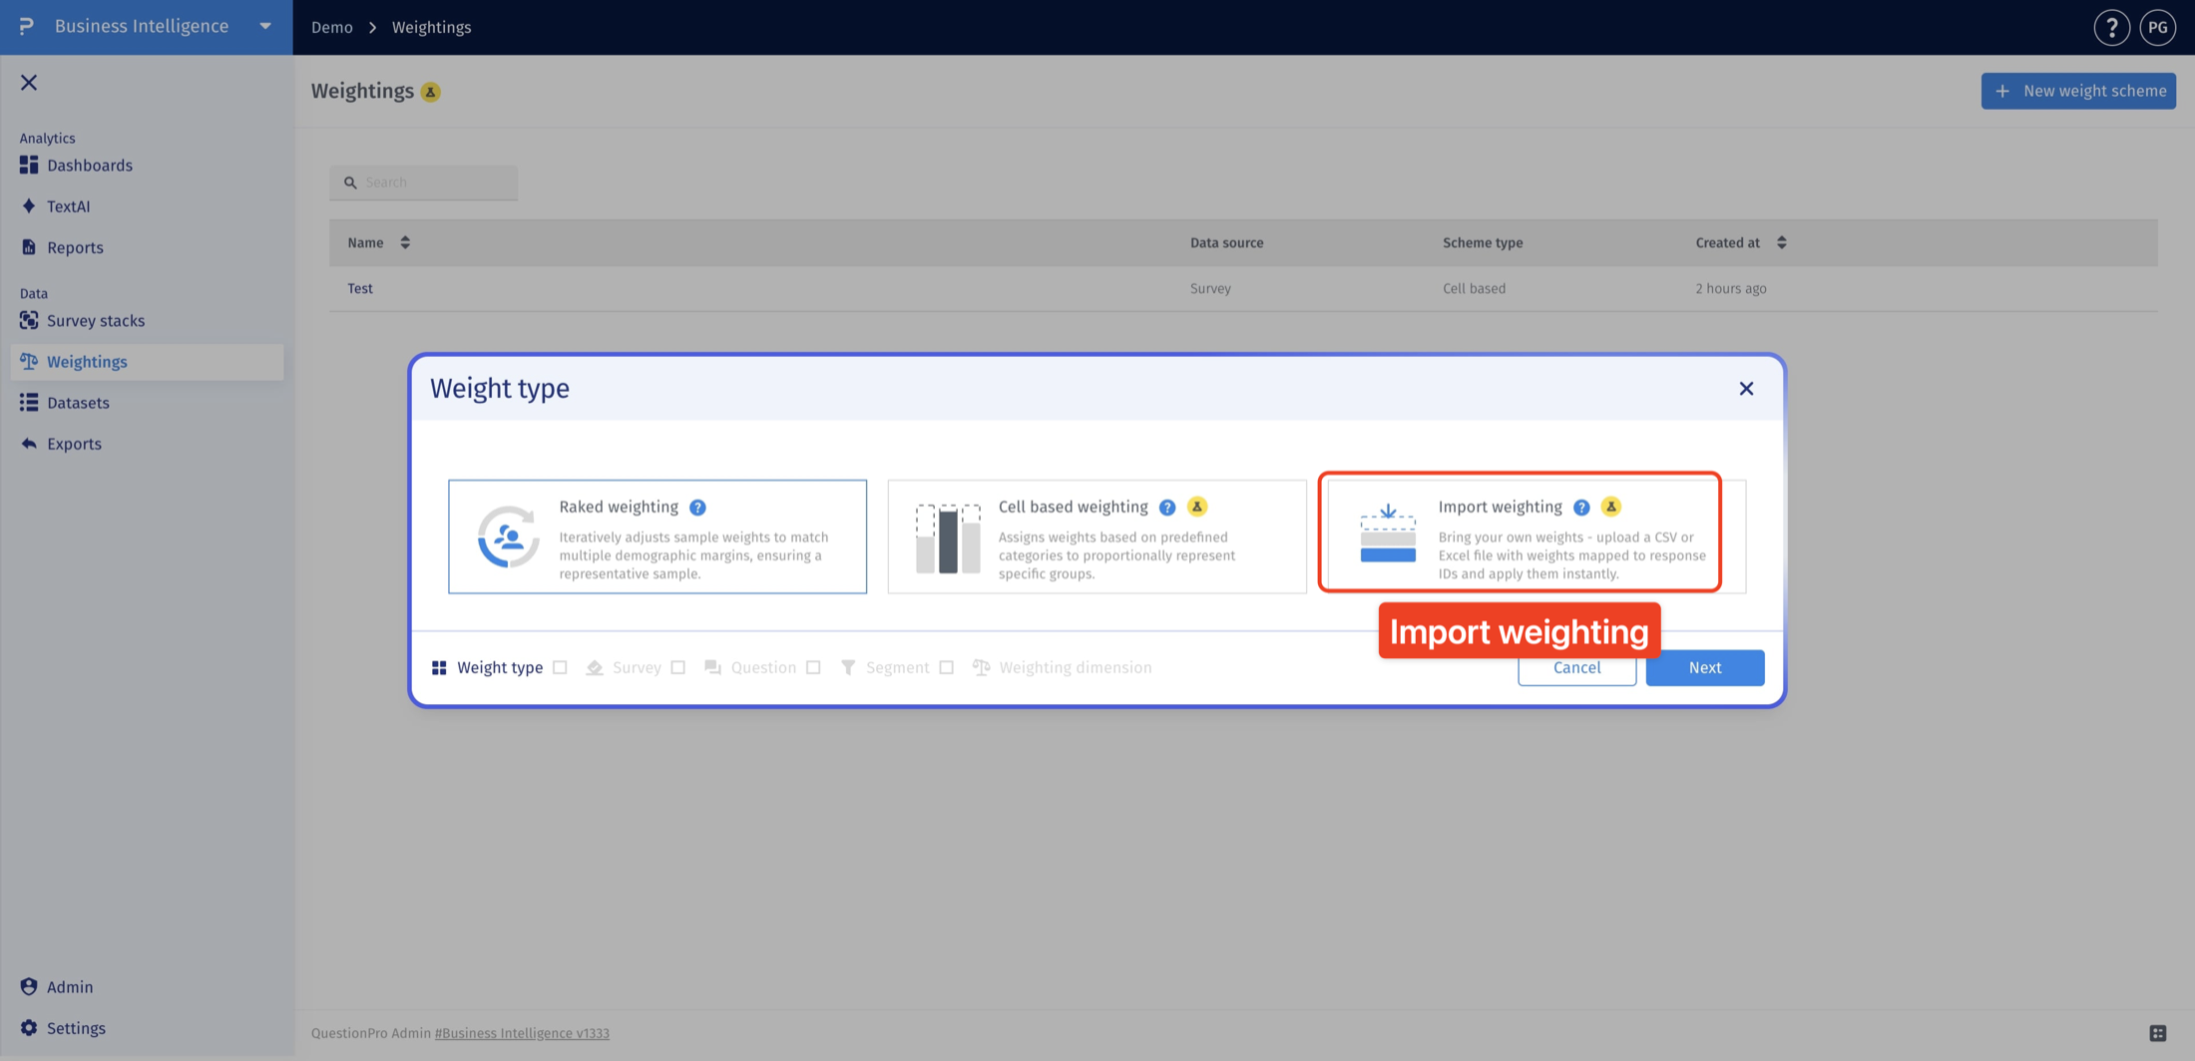
Task: Click the Weighting dimension wizard step
Action: point(1062,668)
